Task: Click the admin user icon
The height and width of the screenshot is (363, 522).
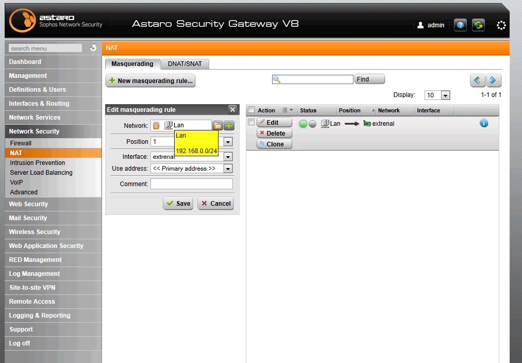Action: (420, 25)
